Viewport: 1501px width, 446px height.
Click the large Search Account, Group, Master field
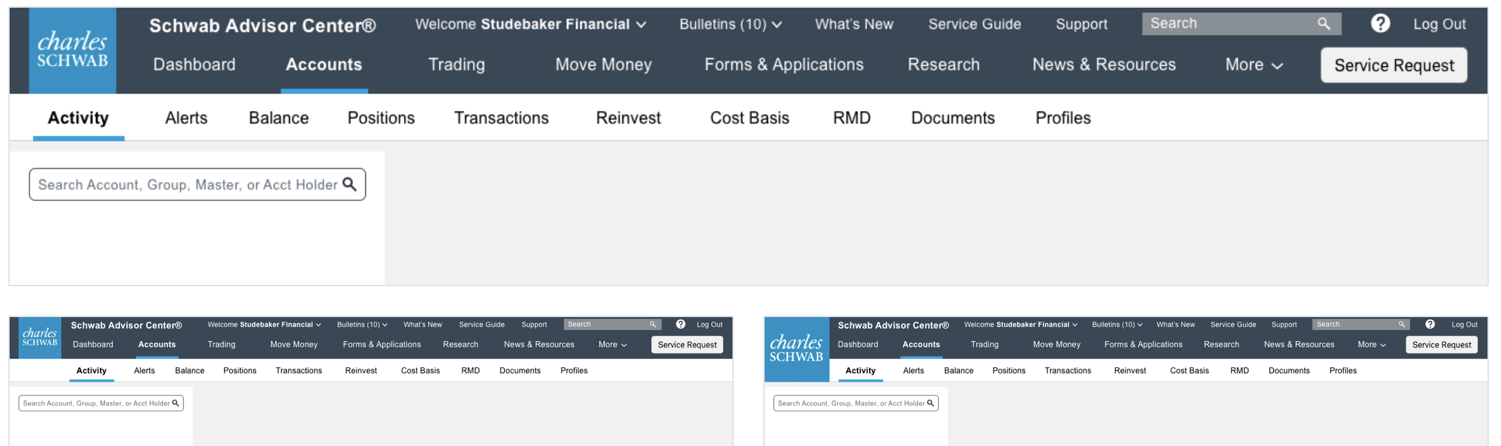[x=197, y=184]
